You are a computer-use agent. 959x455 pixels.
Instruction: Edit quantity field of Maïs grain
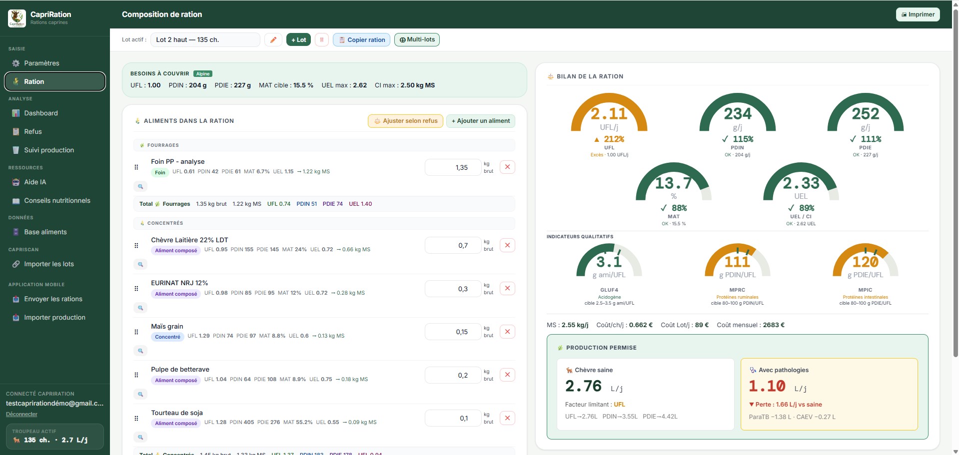(453, 332)
